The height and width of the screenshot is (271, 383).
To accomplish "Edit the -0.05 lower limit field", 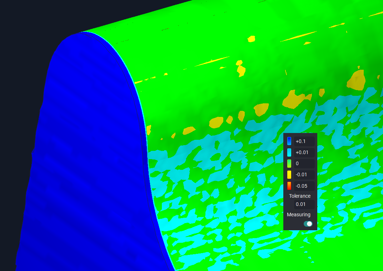I will coord(304,186).
